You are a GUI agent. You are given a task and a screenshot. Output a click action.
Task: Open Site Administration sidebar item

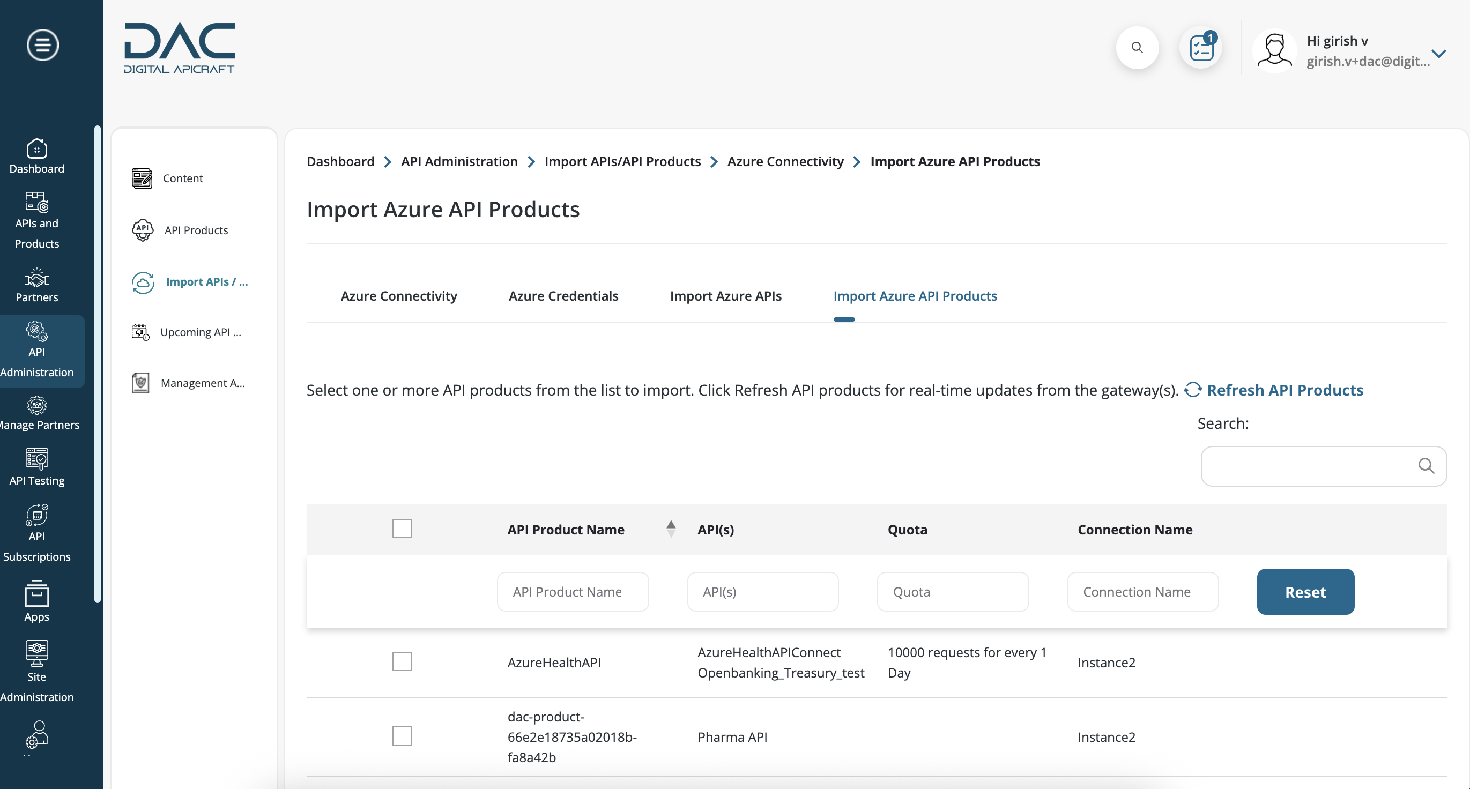tap(36, 672)
